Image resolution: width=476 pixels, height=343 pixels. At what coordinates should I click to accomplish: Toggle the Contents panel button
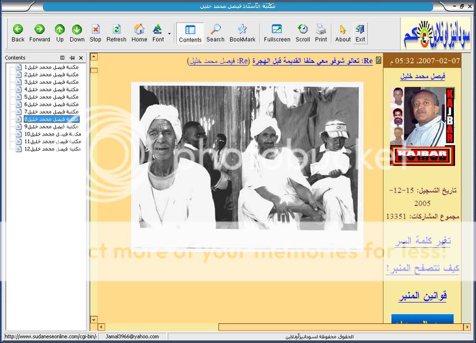[190, 33]
